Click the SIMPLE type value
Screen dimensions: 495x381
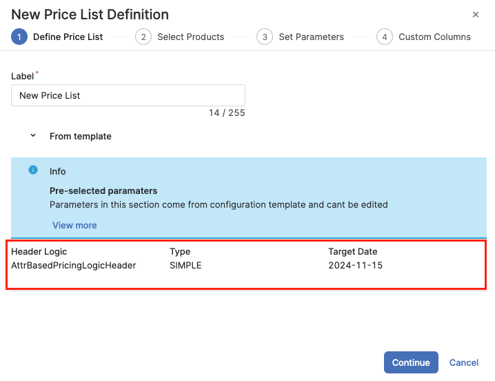coord(185,265)
